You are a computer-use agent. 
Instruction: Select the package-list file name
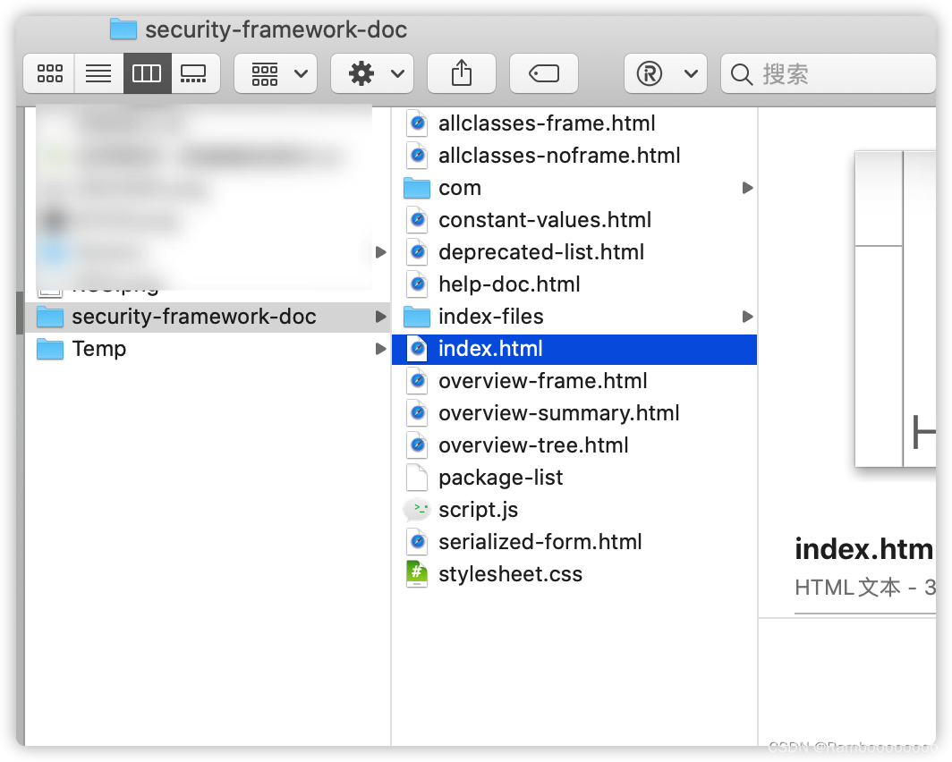click(501, 478)
